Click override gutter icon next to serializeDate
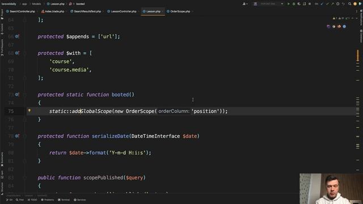 17,136
